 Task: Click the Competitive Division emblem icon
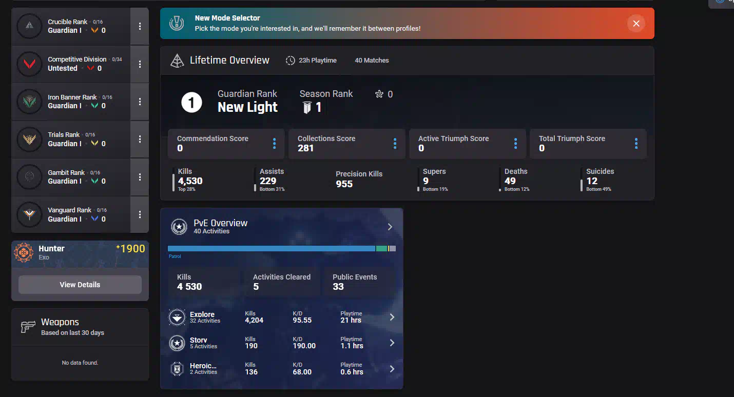[x=29, y=64]
